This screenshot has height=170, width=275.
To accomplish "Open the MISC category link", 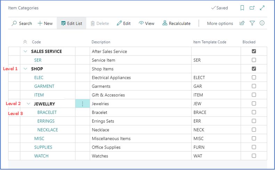I will click(39, 139).
